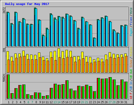Click day label 15 on x-axis
134x105 pixels.
(x=63, y=102)
